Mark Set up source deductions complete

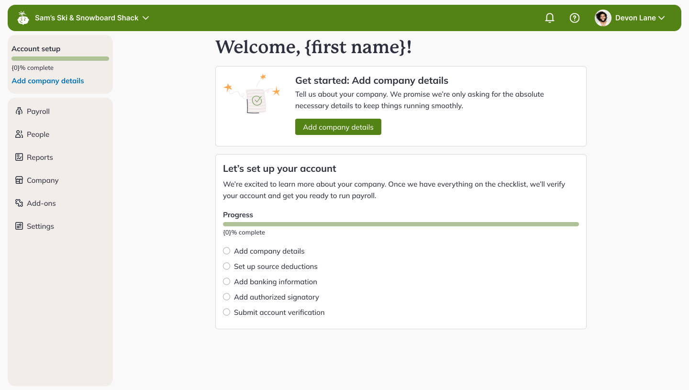pyautogui.click(x=226, y=266)
